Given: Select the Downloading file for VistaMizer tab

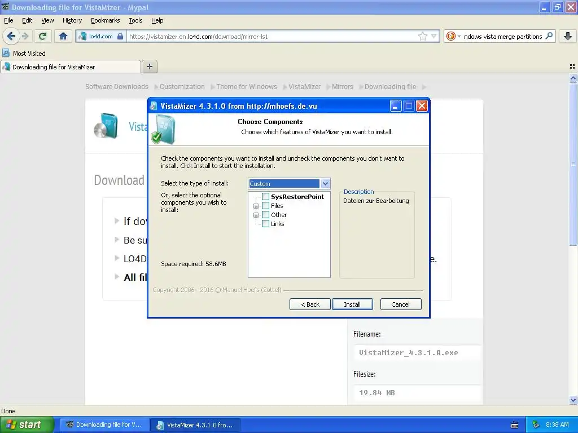Looking at the screenshot, I should [x=71, y=67].
